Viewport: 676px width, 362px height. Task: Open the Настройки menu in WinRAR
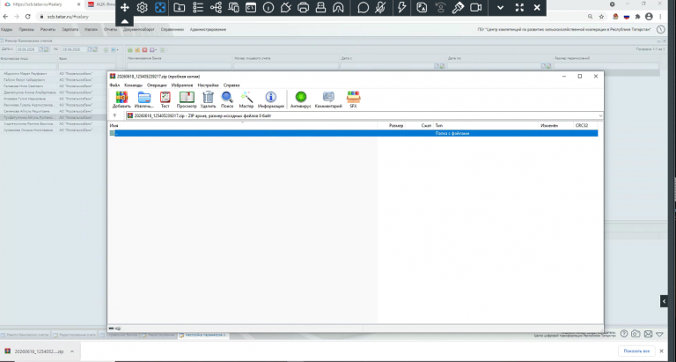point(209,85)
